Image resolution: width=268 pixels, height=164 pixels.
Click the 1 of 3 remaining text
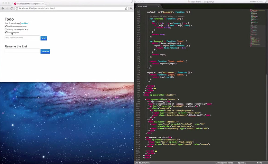[x=12, y=23]
